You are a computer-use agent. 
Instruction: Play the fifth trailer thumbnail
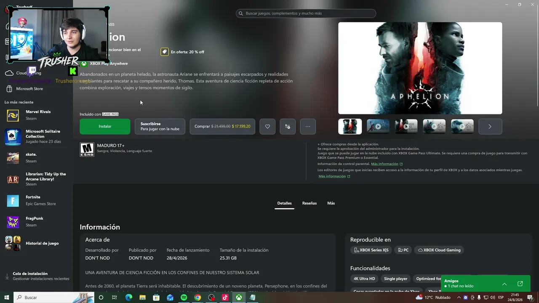point(462,126)
